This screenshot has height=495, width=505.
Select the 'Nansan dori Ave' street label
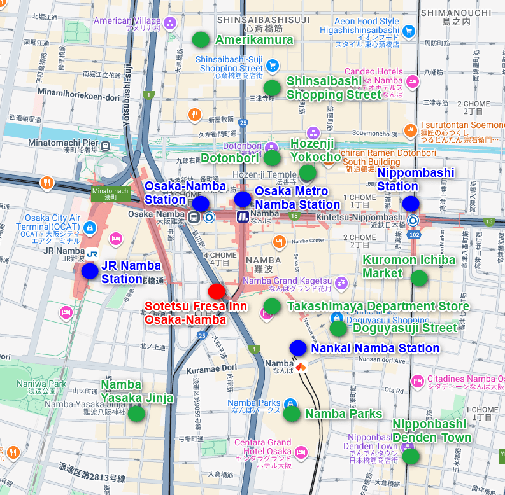click(x=381, y=360)
